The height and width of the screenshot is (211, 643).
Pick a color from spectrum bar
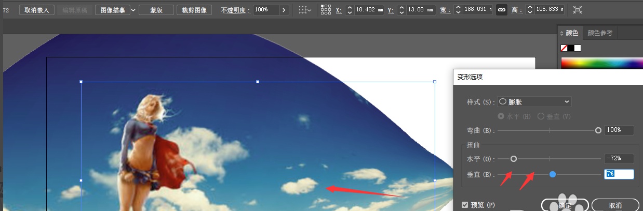(x=601, y=64)
